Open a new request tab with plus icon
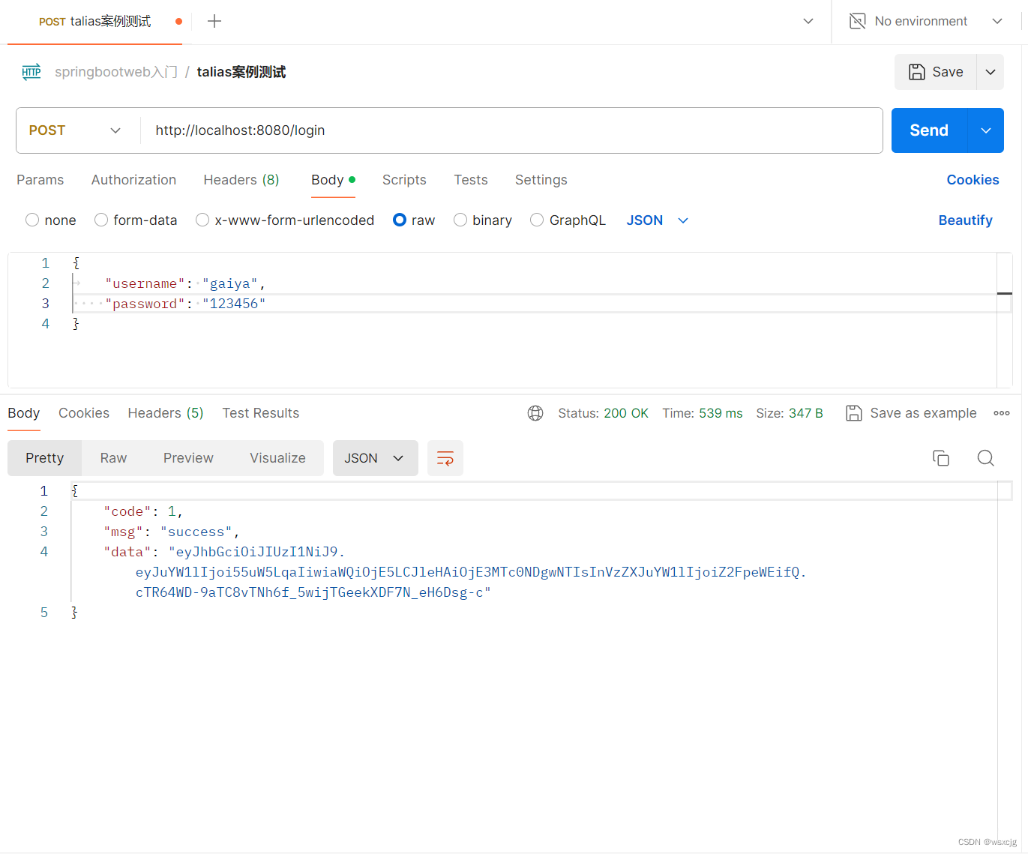This screenshot has width=1028, height=854. [214, 21]
